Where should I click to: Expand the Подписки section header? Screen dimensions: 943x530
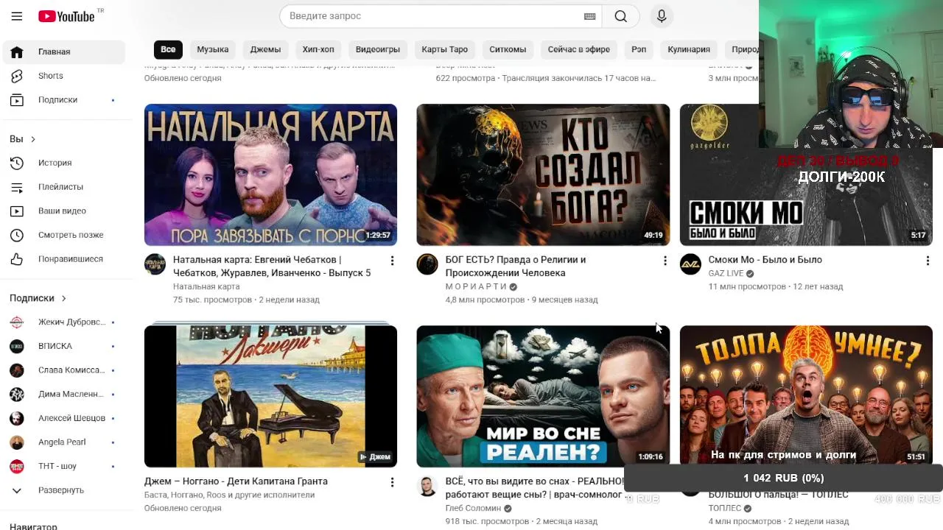pos(38,298)
